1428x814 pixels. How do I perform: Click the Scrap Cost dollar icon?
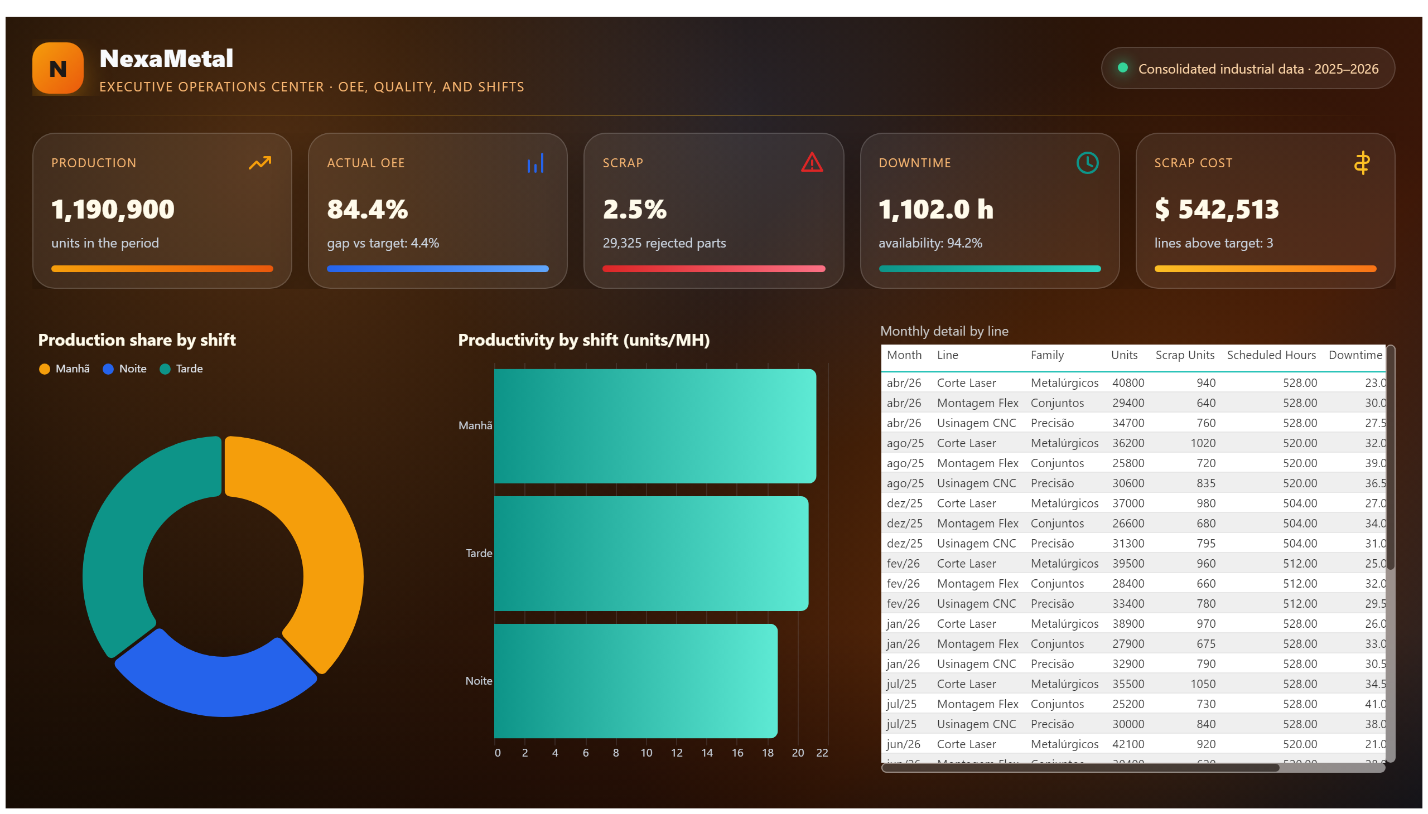[1362, 163]
